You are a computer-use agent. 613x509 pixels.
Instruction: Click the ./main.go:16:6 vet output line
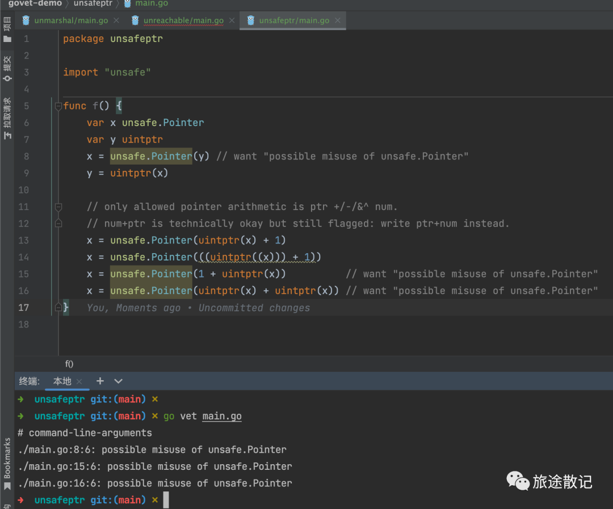click(x=155, y=483)
